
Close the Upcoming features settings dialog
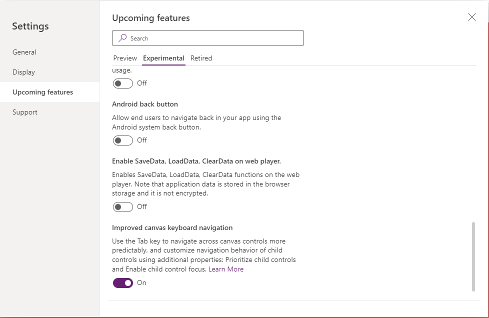click(472, 17)
